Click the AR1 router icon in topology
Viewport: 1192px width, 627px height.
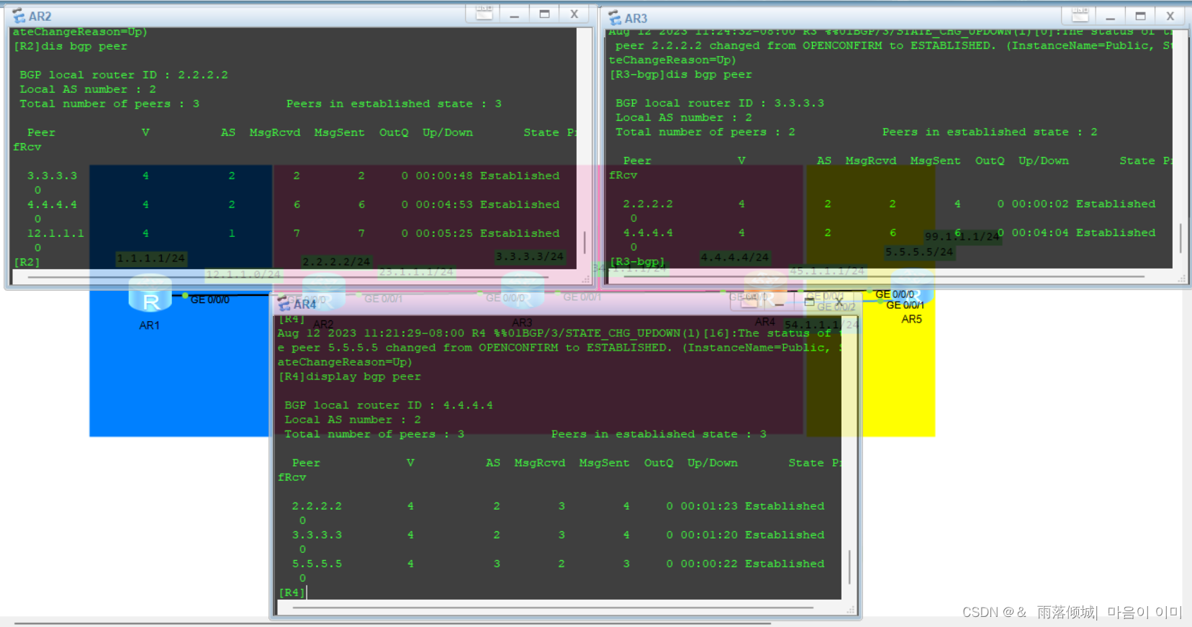tap(150, 294)
